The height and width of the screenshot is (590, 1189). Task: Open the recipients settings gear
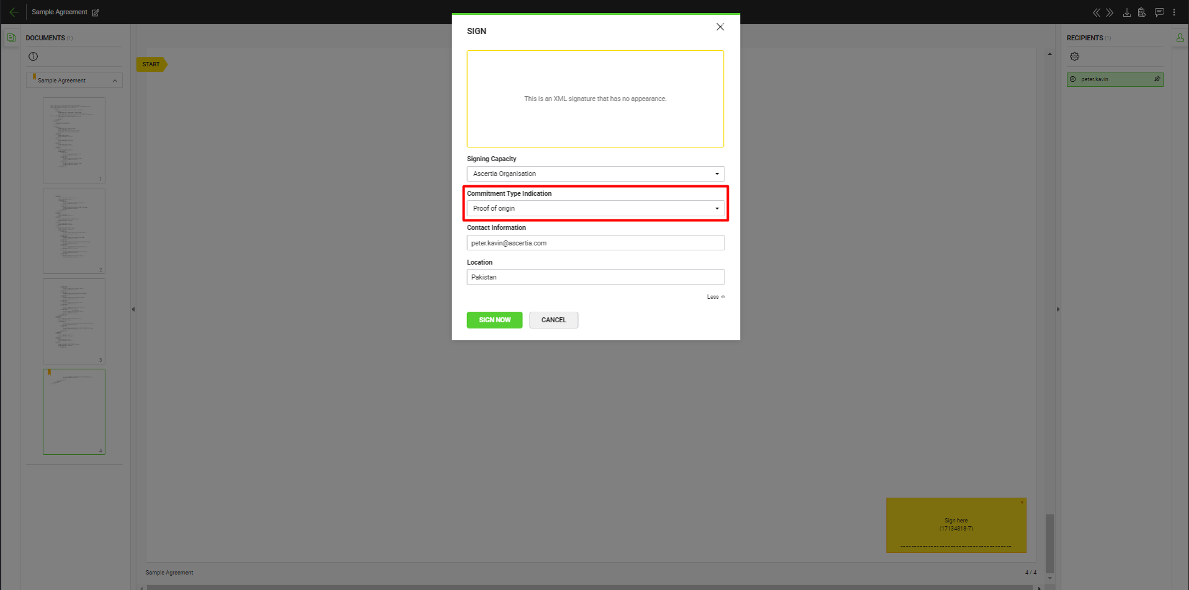[1074, 56]
